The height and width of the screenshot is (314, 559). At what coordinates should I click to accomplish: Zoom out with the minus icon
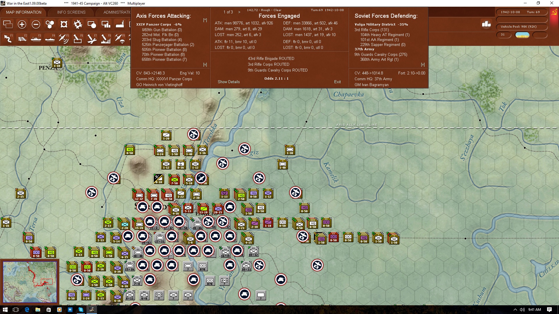click(x=36, y=24)
